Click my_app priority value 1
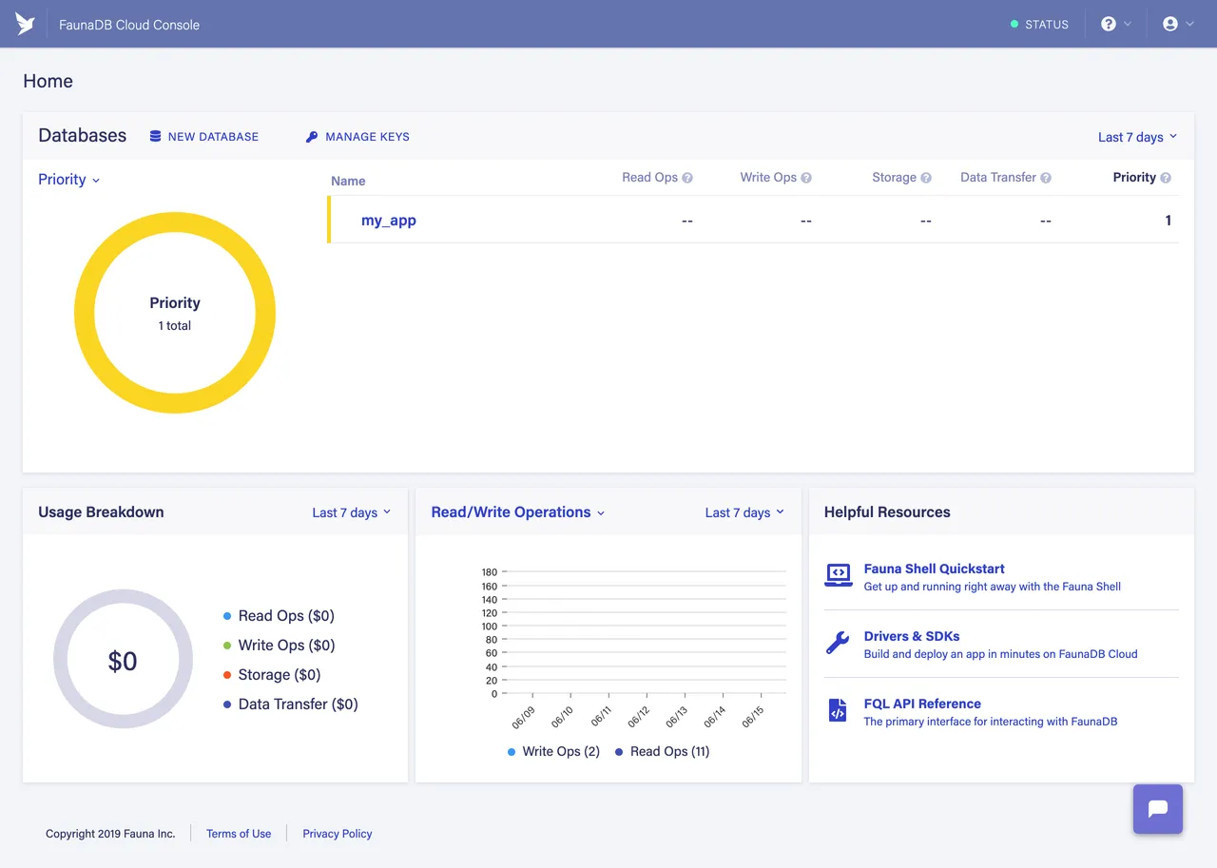The image size is (1217, 868). tap(1168, 221)
